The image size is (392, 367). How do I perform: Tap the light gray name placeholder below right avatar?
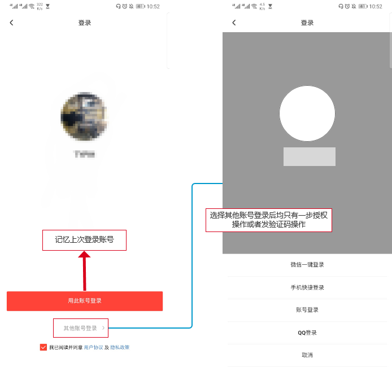(x=310, y=156)
